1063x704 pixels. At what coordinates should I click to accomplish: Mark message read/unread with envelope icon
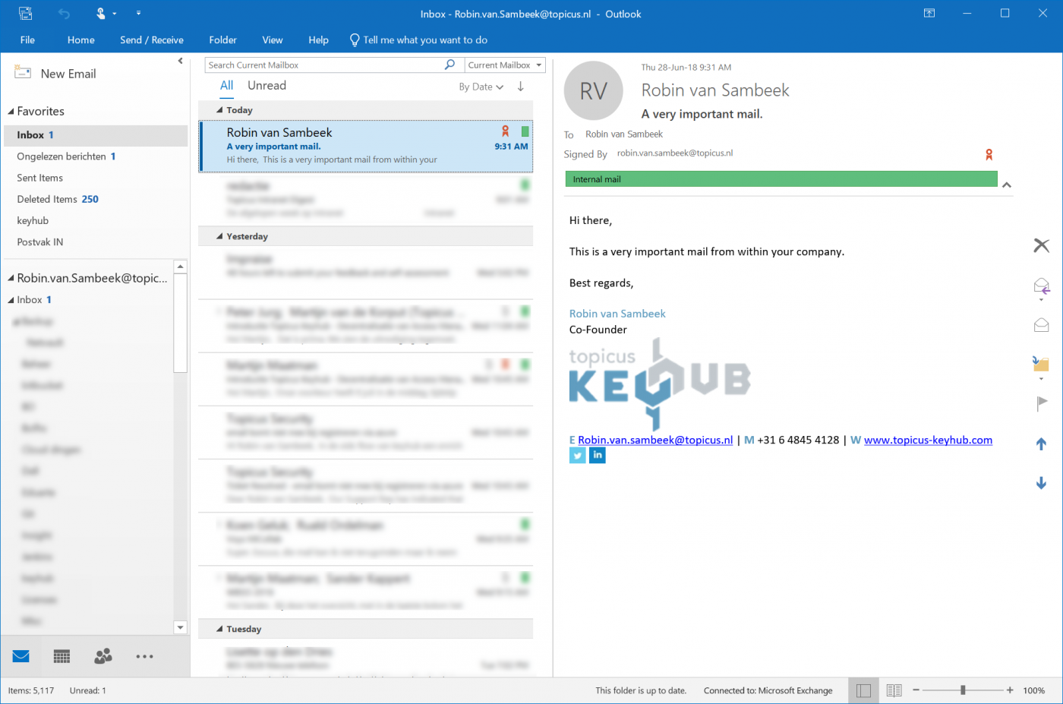point(1041,325)
